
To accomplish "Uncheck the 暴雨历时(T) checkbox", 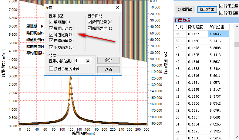I will pyautogui.click(x=51, y=28).
